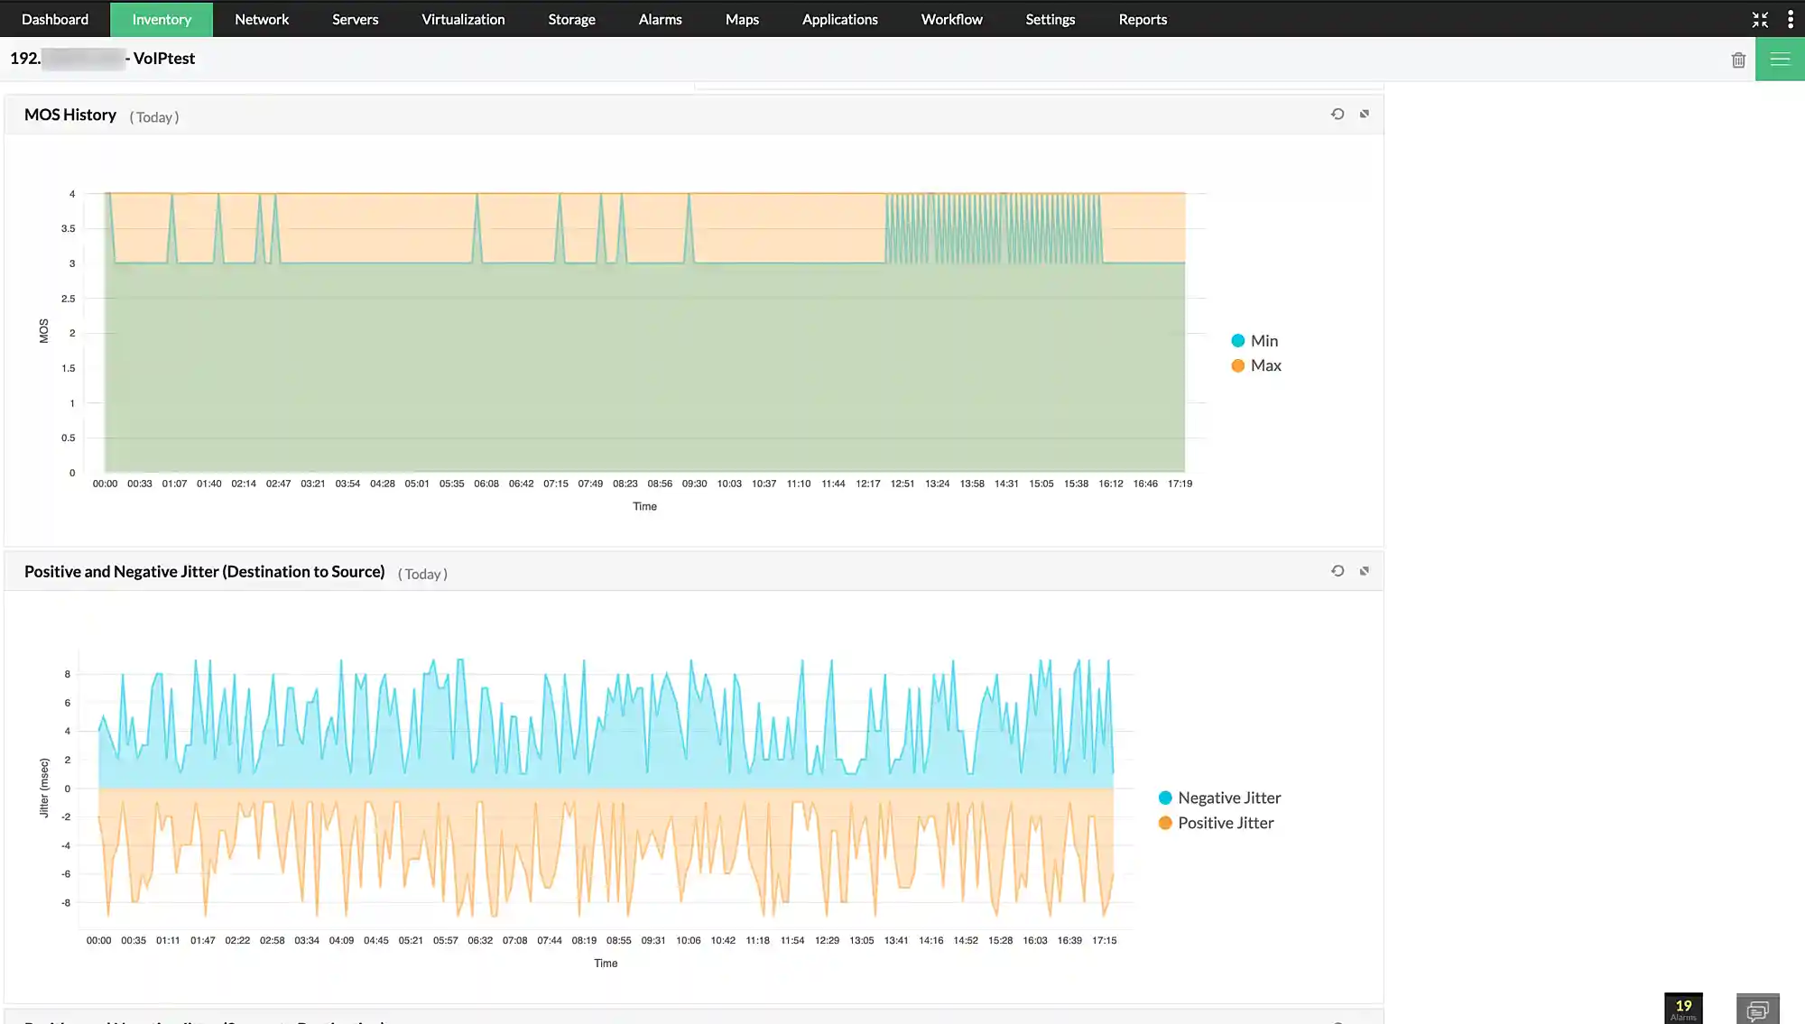This screenshot has width=1805, height=1024.
Task: View the 19 Alarms notification badge
Action: tap(1682, 1005)
